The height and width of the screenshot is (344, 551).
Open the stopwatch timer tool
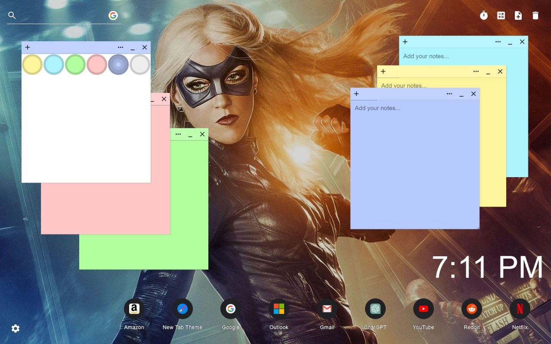tap(484, 15)
